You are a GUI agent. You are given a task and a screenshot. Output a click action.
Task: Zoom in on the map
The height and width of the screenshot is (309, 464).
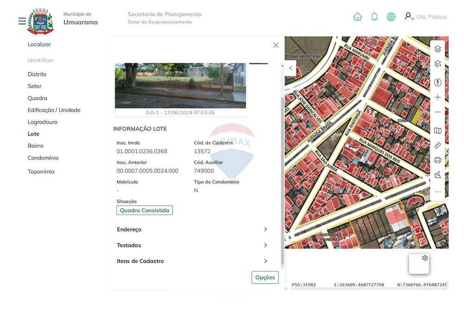click(x=437, y=97)
